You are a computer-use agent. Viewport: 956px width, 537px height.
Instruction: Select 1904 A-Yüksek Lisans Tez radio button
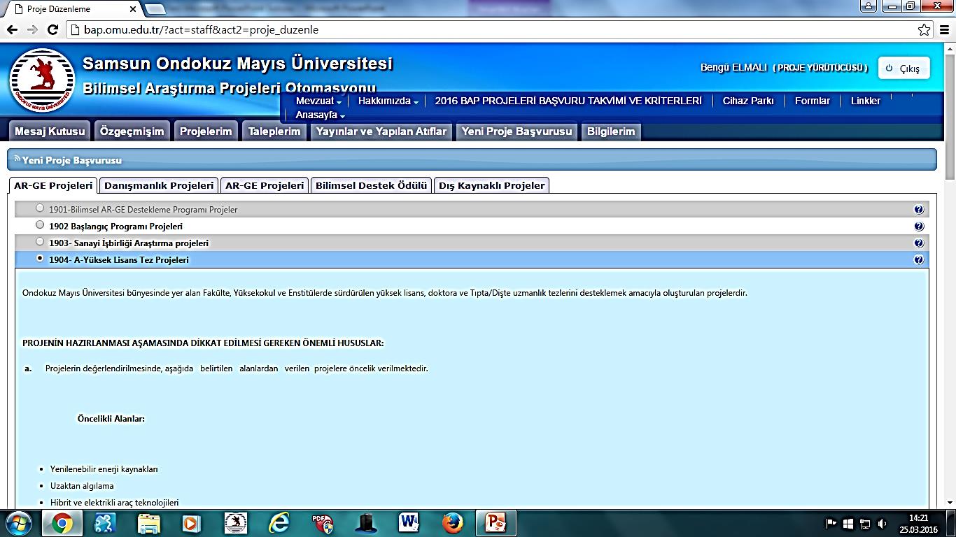[x=40, y=259]
